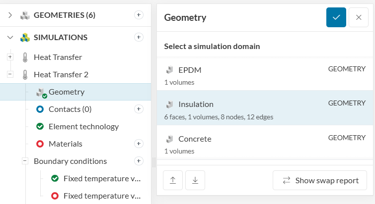Viewport: 375px width, 204px height.
Task: Collapse the Boundary conditions node
Action: [x=25, y=161]
